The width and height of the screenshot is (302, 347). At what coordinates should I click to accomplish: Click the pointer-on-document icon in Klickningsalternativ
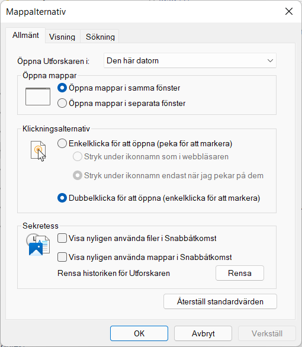coord(38,151)
